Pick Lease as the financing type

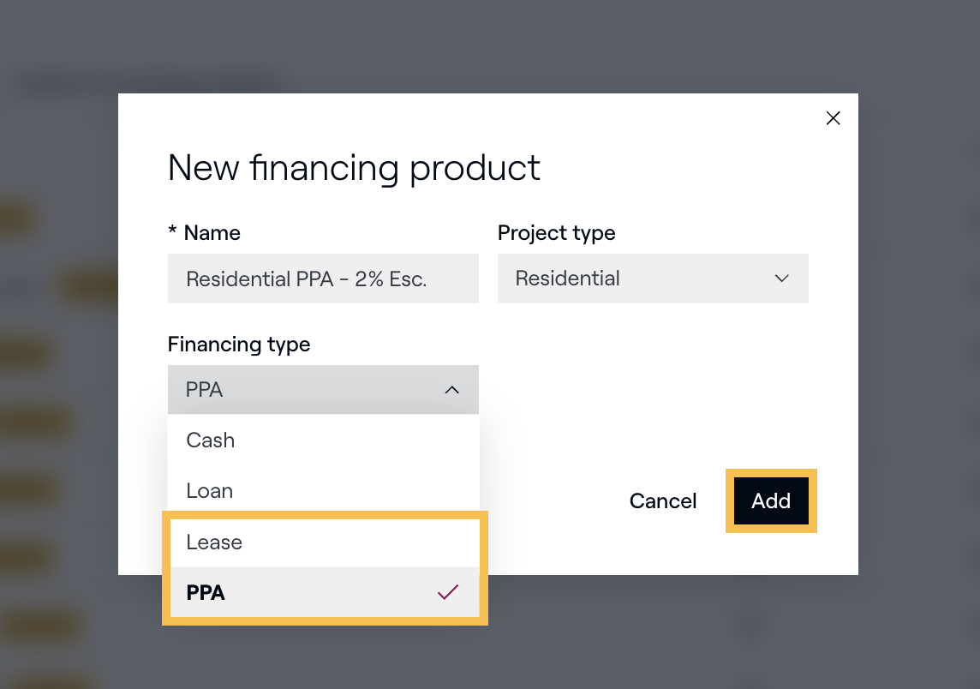click(214, 542)
